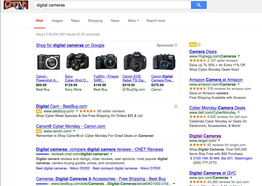This screenshot has width=262, height=186.
Task: Open the Best compact digital cameras sitelink
Action: [115, 168]
